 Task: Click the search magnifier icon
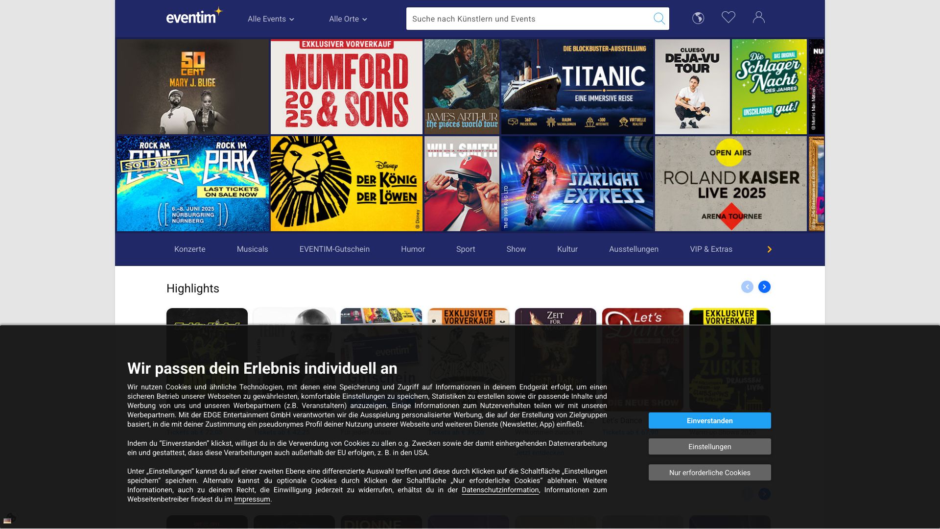(659, 19)
